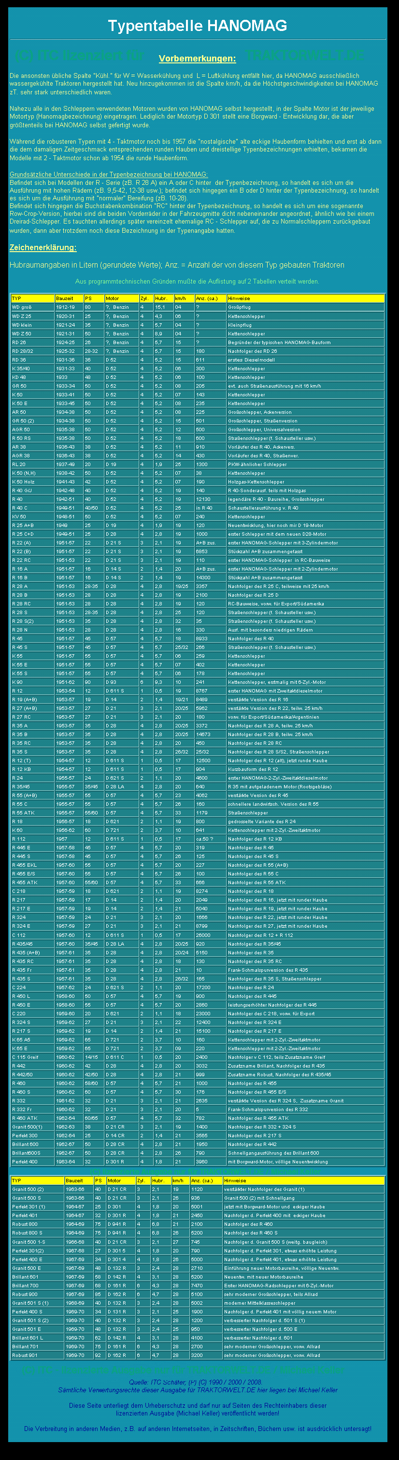This screenshot has height=1460, width=399.
Task: Click the underlined Grundsätzliche Unterschiede line
Action: click(109, 175)
